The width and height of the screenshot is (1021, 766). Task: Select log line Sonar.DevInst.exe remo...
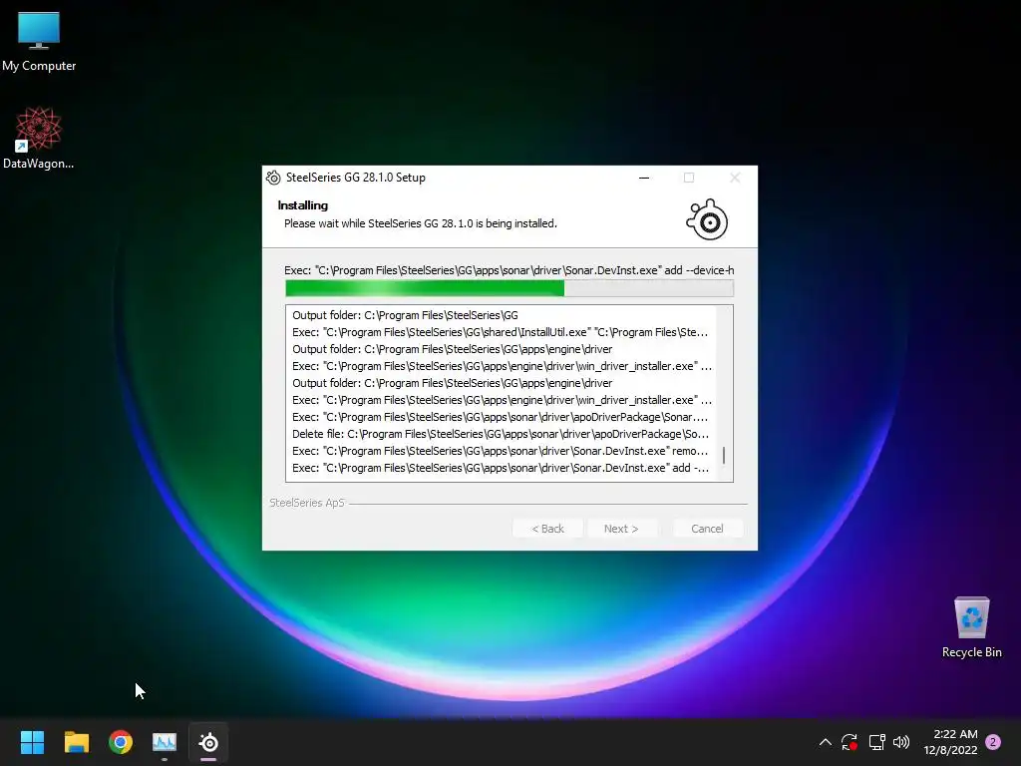501,451
